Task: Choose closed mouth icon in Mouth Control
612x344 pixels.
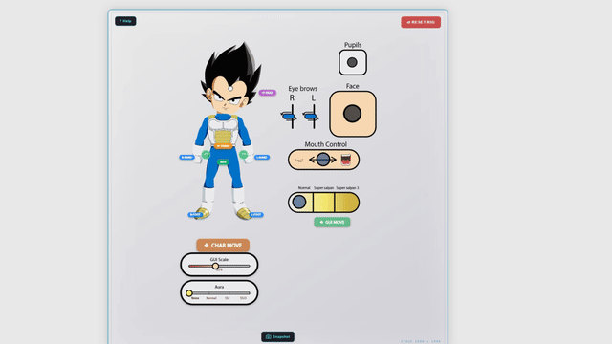Action: click(299, 160)
